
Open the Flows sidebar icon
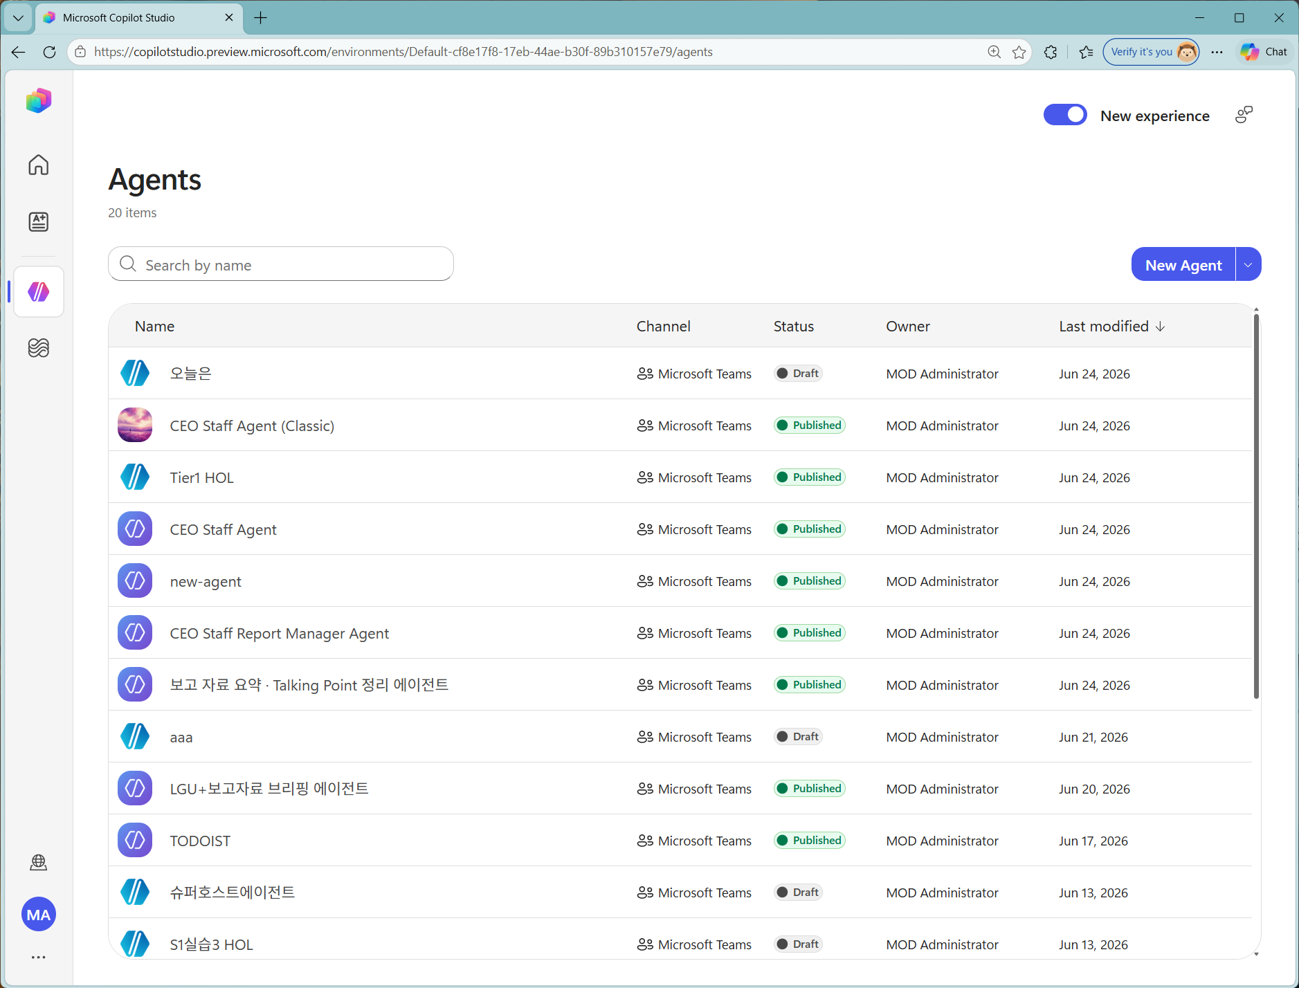[x=39, y=347]
